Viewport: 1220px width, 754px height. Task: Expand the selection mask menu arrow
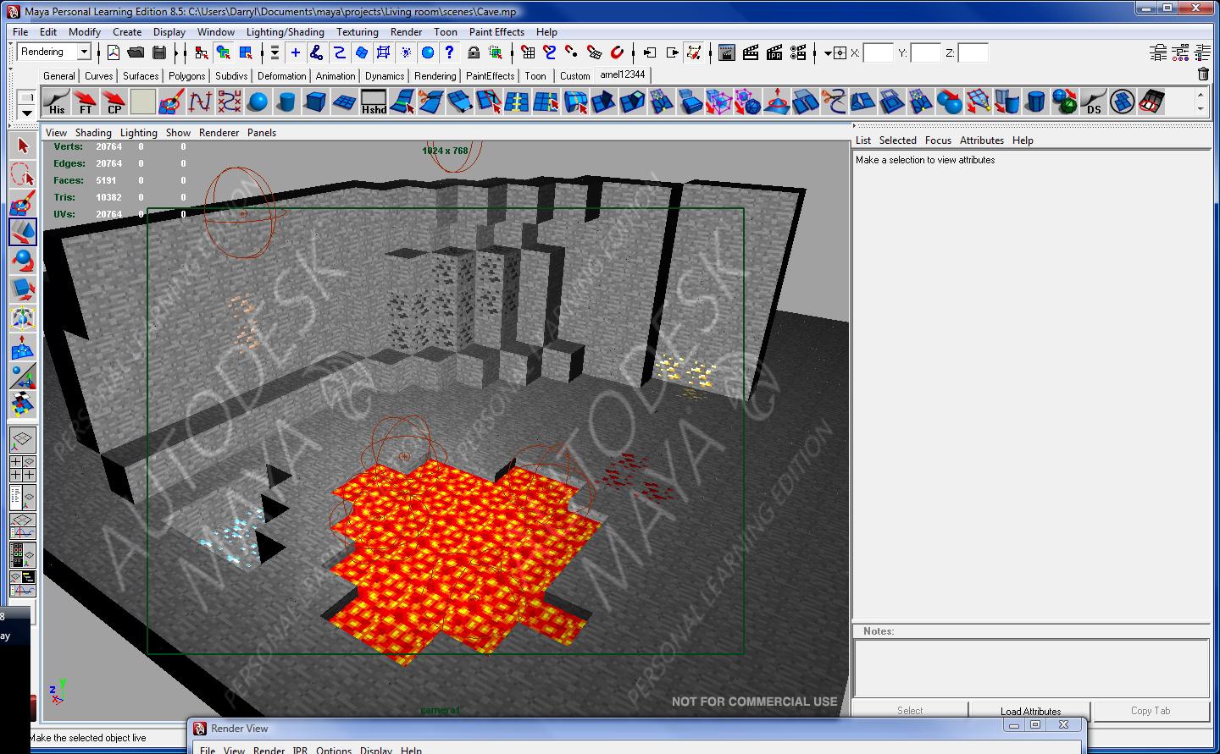coord(274,52)
